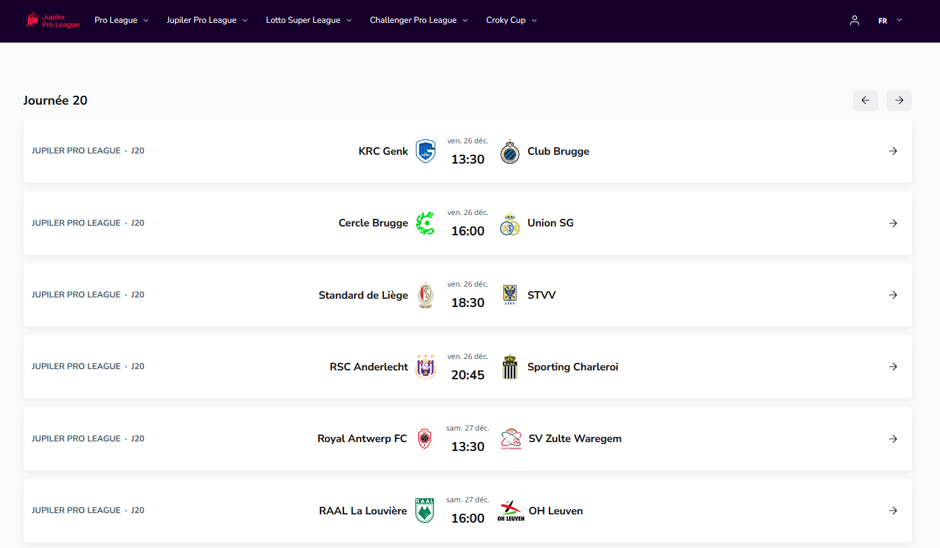This screenshot has width=940, height=548.
Task: Expand the Lotto Super League dropdown
Action: [x=308, y=20]
